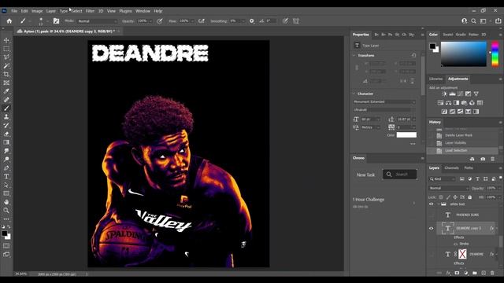Toggle lock position icon in Layers

(x=455, y=197)
